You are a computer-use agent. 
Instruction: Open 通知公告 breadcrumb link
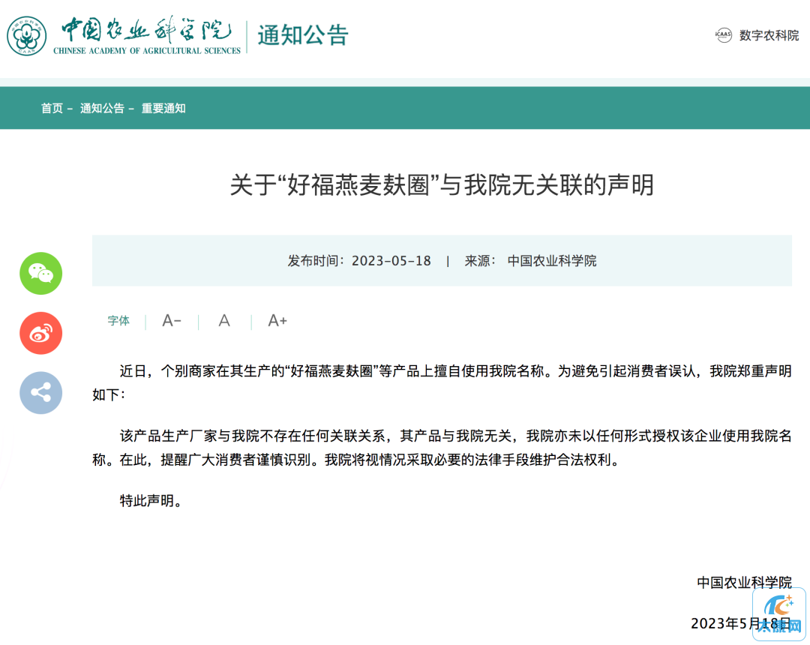coord(102,109)
